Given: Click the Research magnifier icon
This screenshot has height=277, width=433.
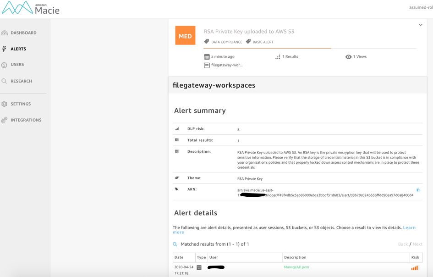Looking at the screenshot, I should click(x=4, y=81).
